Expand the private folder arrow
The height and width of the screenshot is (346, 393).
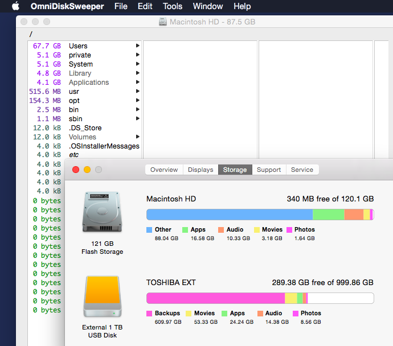(x=138, y=55)
